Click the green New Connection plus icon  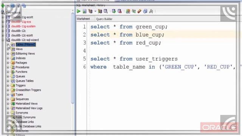click(x=3, y=6)
